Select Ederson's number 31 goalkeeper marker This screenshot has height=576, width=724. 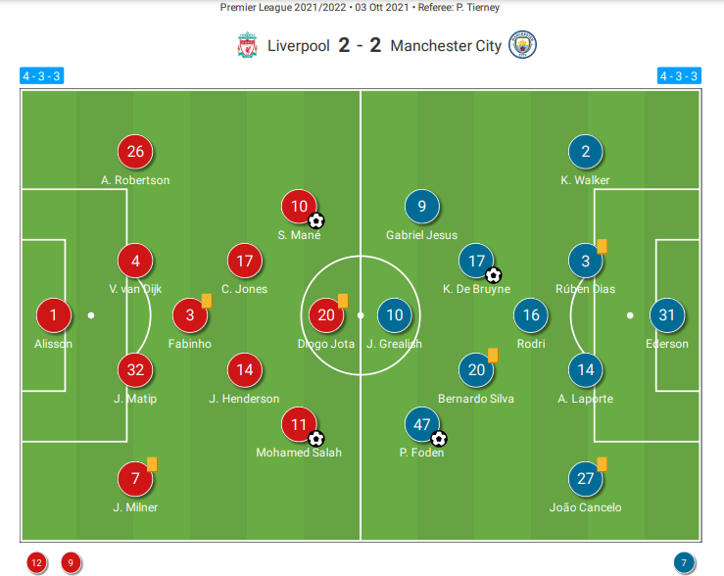[667, 315]
